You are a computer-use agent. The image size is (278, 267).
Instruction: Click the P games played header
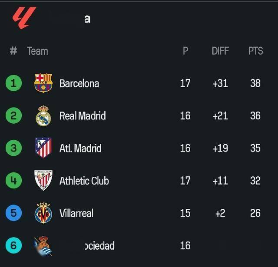click(185, 51)
